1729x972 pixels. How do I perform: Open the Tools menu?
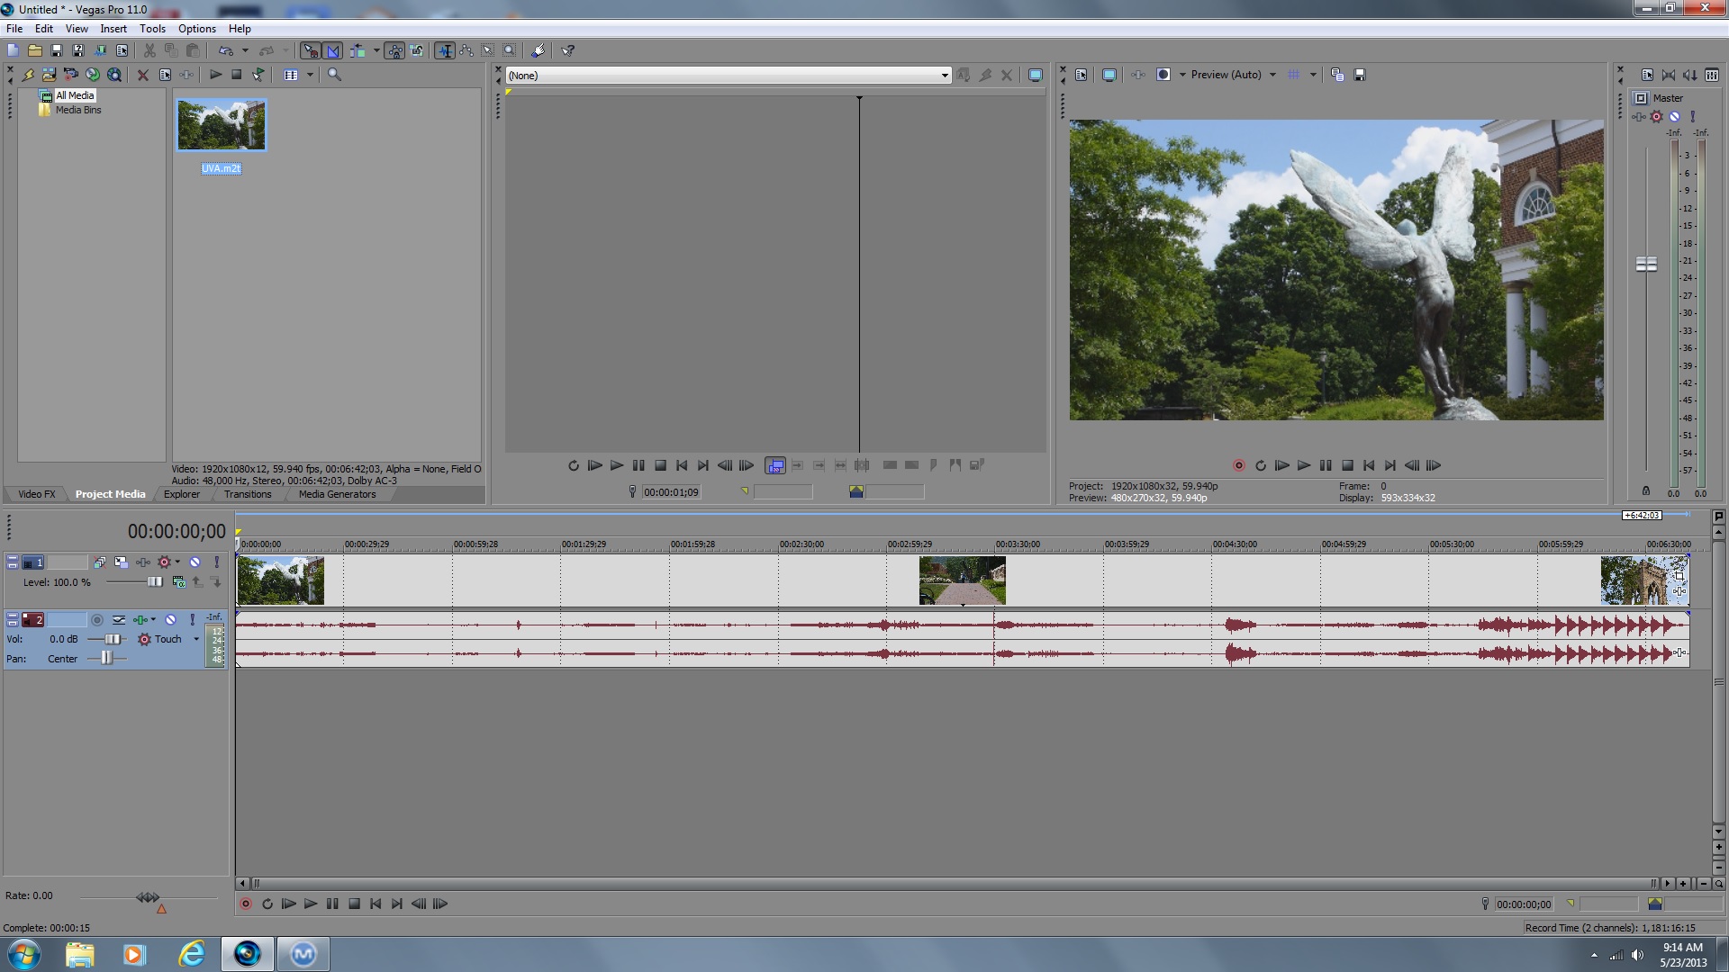pyautogui.click(x=152, y=29)
